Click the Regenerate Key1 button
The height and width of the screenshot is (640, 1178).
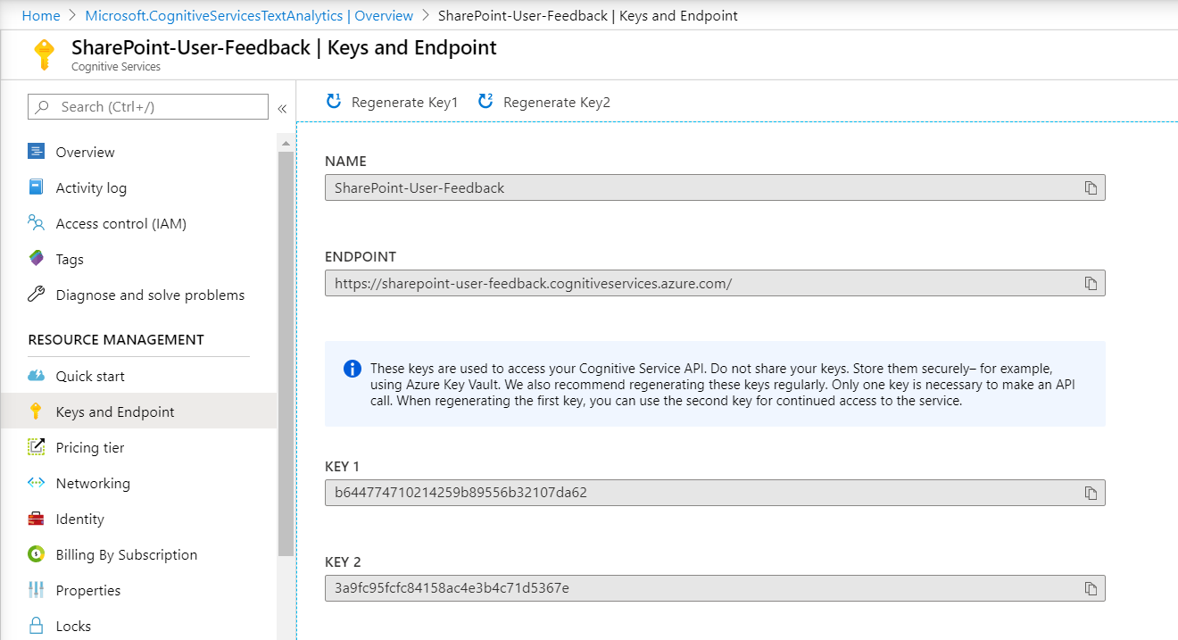coord(393,102)
